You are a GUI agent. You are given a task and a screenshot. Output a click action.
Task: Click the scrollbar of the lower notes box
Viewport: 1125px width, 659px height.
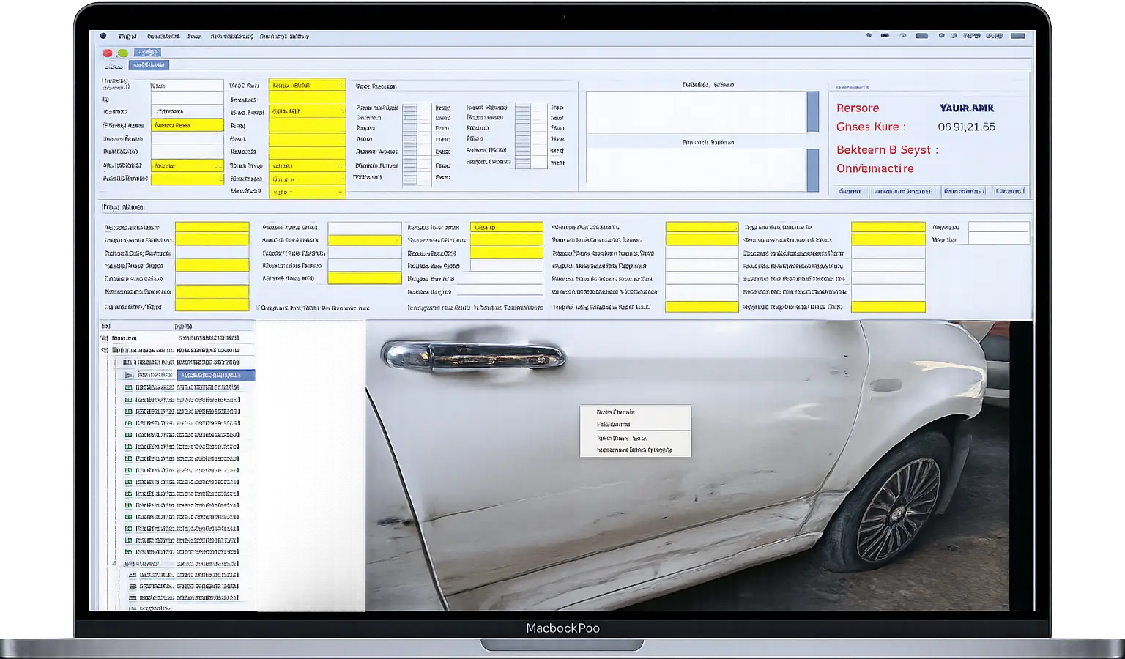click(812, 170)
